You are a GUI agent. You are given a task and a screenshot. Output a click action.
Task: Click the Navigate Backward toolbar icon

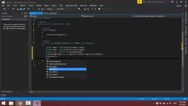click(x=4, y=9)
